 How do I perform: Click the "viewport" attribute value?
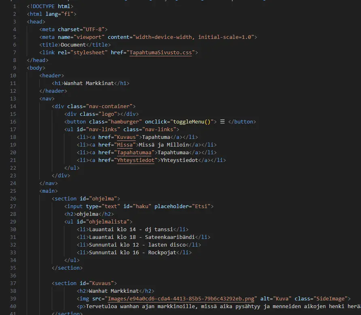coord(89,37)
